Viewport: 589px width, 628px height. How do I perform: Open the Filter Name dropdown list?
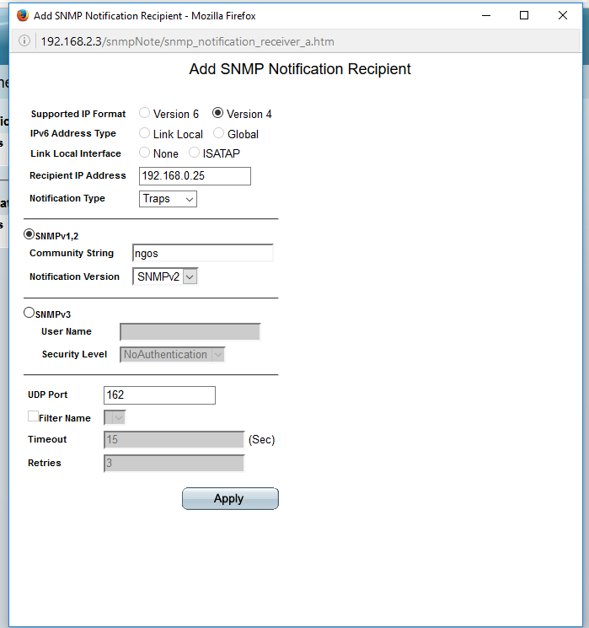tap(115, 417)
